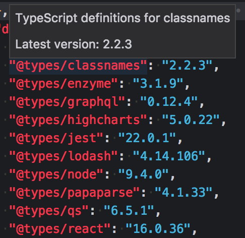Viewport: 245px width, 238px height.
Task: Click tooltip text "TypeScript definitions for classnames"
Action: (122, 18)
